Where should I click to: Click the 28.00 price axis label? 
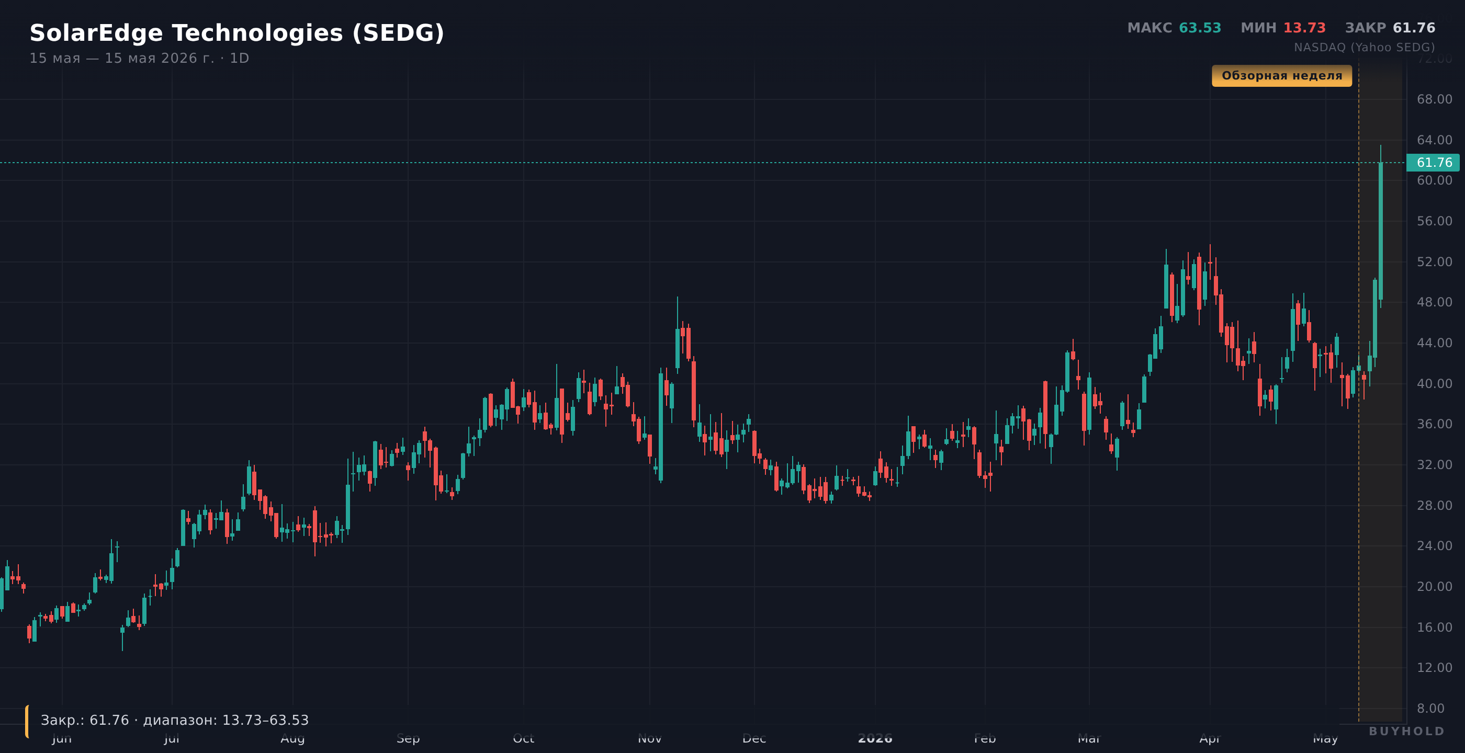[1434, 505]
